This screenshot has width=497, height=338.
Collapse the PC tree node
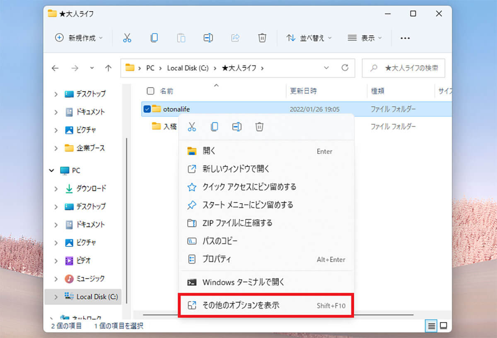point(52,170)
